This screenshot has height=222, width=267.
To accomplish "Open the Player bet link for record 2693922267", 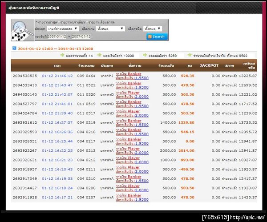I will [128, 149].
